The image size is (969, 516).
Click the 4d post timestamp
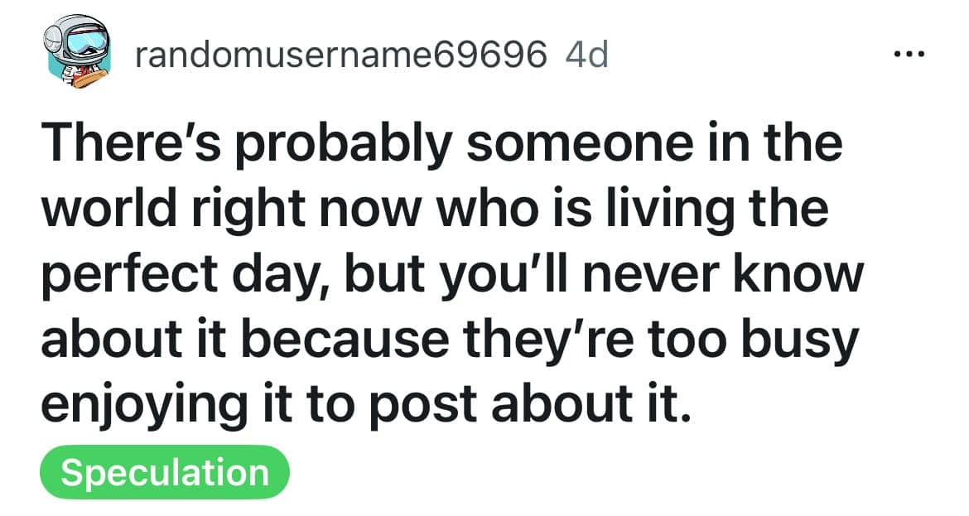point(586,55)
